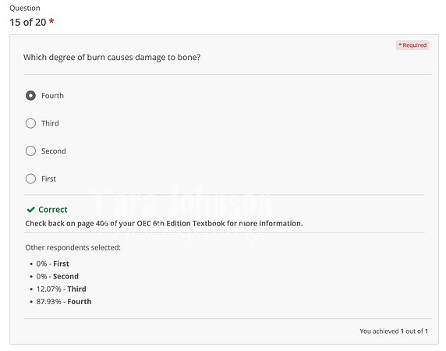Image resolution: width=446 pixels, height=351 pixels.
Task: Click the 'Question' heading label
Action: point(25,8)
